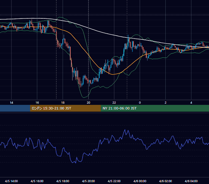Click the 4/6 02:00 time label
The width and height of the screenshot is (209, 184).
pyautogui.click(x=165, y=181)
